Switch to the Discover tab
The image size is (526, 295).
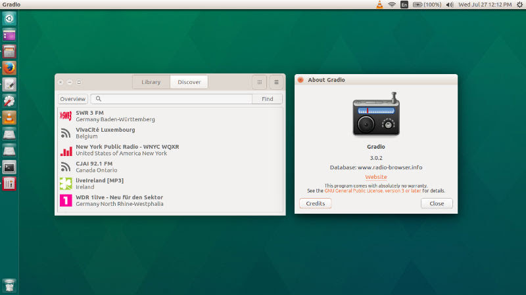click(x=189, y=82)
